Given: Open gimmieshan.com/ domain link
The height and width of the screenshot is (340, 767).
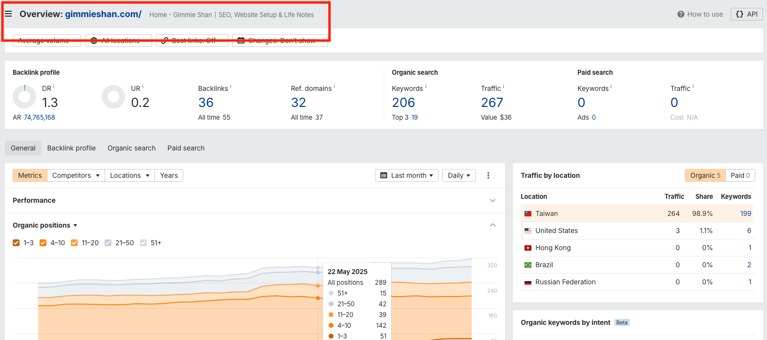Looking at the screenshot, I should (103, 14).
